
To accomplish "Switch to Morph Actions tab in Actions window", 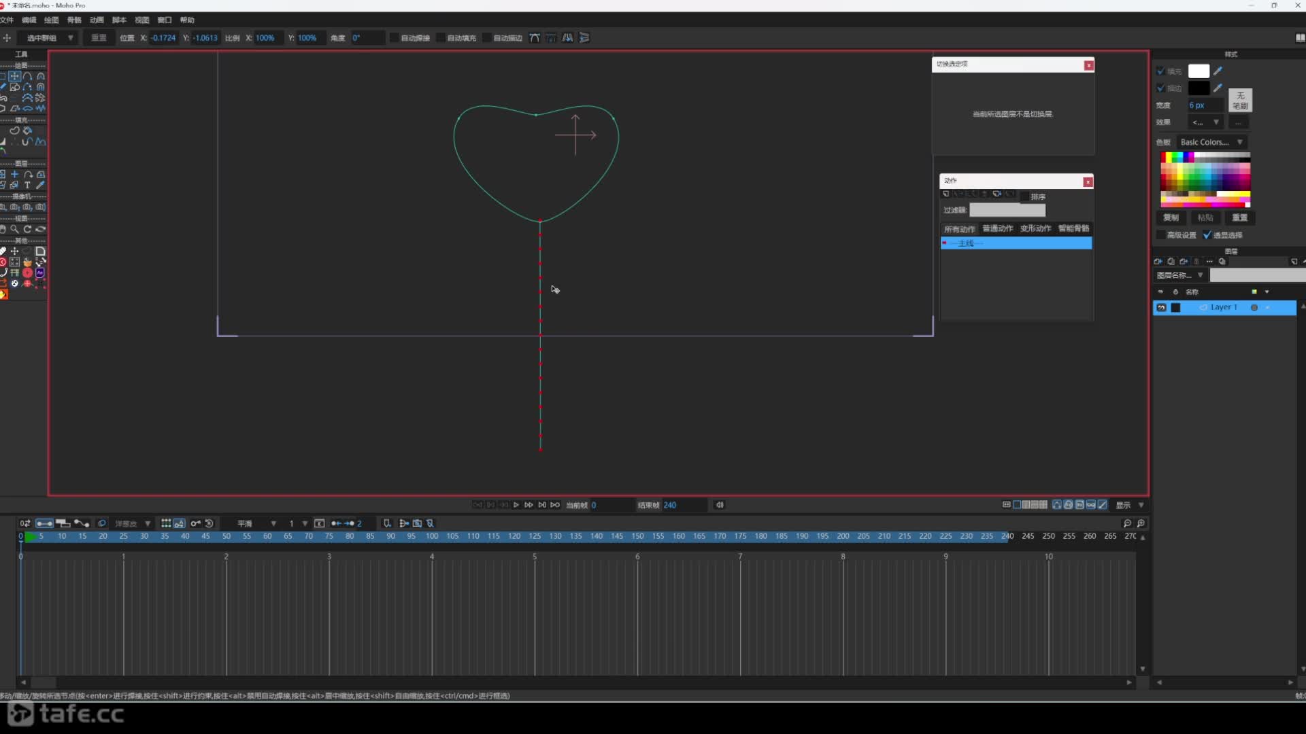I will click(1035, 229).
